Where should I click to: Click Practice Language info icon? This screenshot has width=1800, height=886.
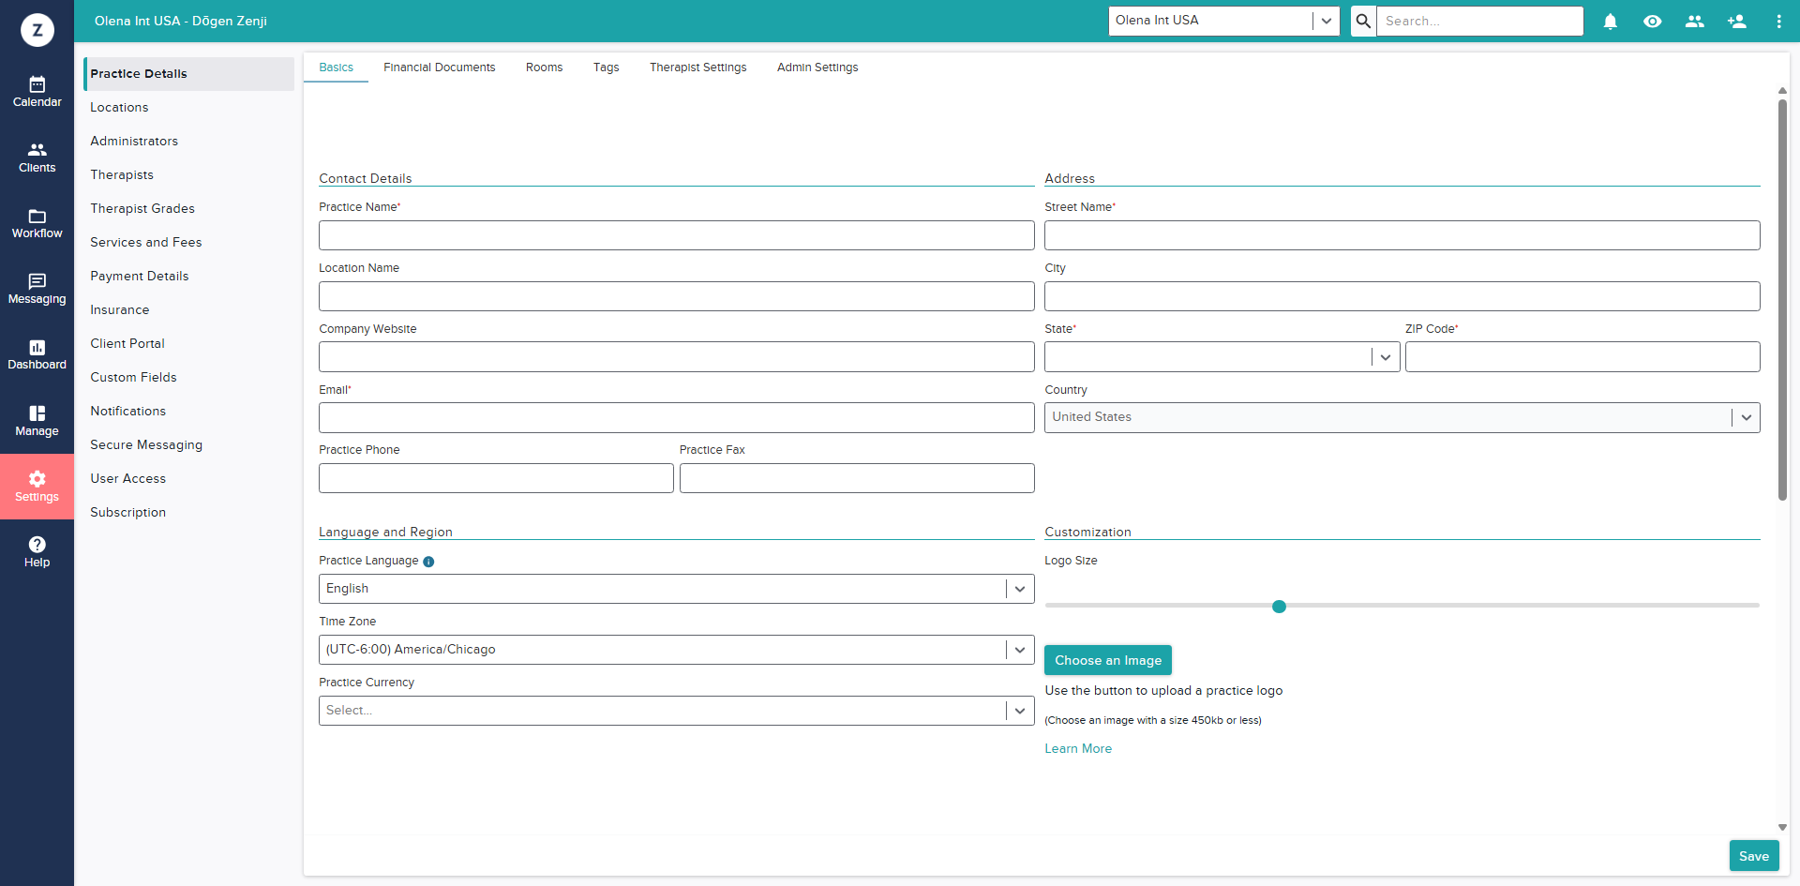tap(428, 562)
